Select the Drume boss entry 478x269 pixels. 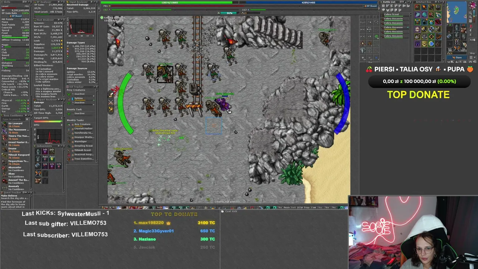15,150
